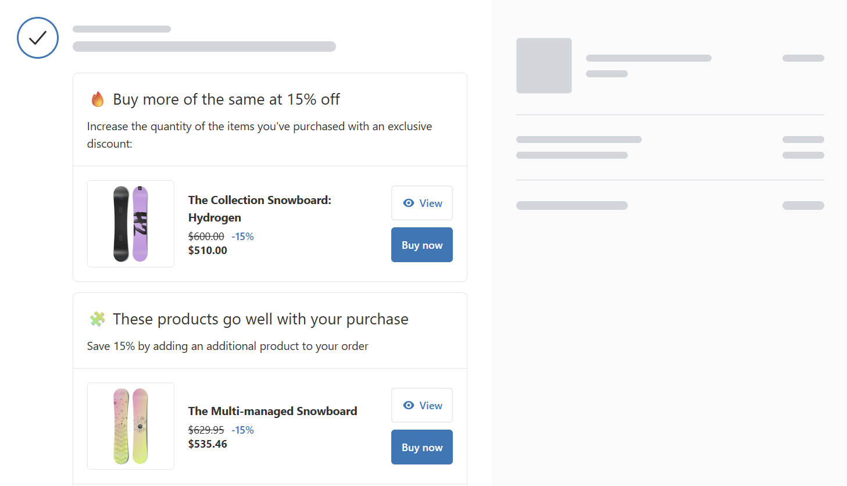Click the crossed-out $629.95 original price

[206, 430]
